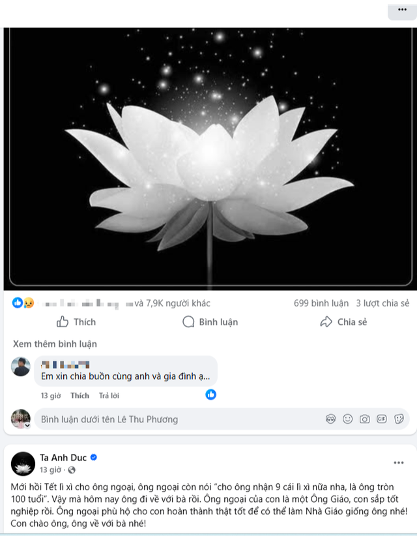Click the post reaction emojis summary
This screenshot has width=417, height=536.
(x=23, y=303)
